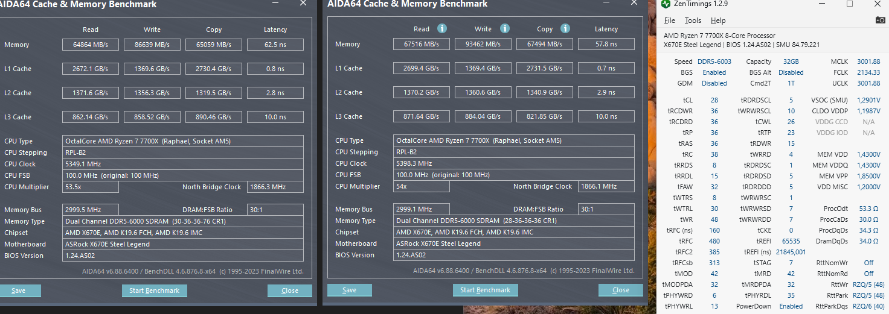The image size is (889, 314).
Task: Click Save button in right AIDA64 window
Action: [x=349, y=290]
